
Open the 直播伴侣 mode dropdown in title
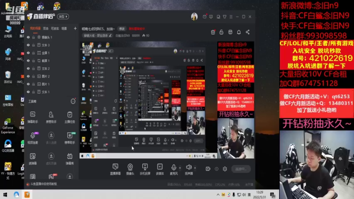(x=63, y=16)
